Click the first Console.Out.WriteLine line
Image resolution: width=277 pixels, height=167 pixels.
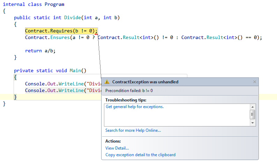click(x=63, y=84)
